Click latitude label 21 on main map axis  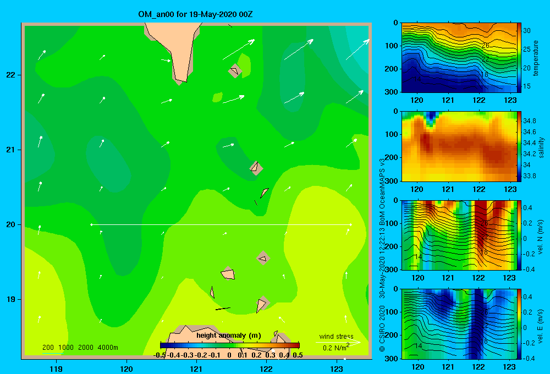pyautogui.click(x=11, y=150)
